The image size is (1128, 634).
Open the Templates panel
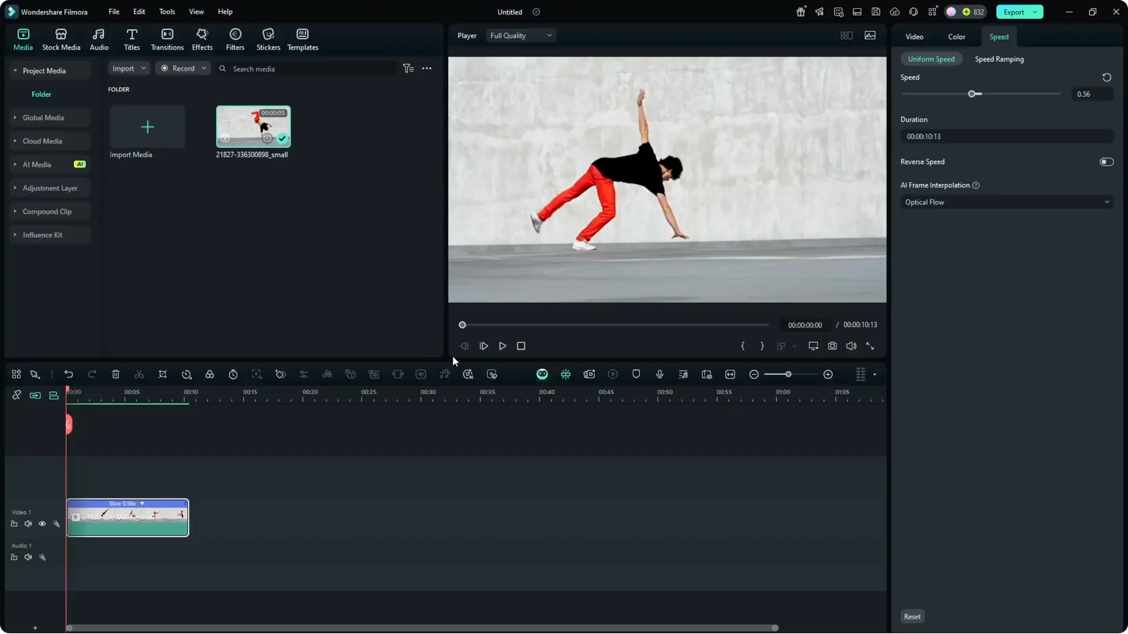coord(302,38)
